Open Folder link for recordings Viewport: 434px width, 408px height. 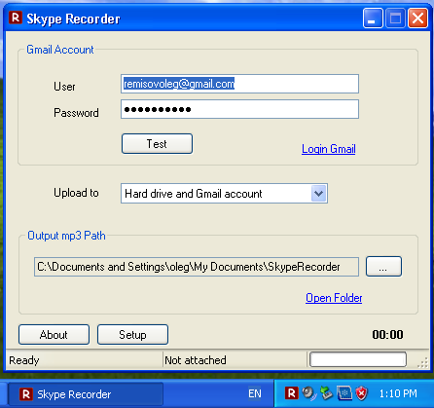click(x=334, y=298)
